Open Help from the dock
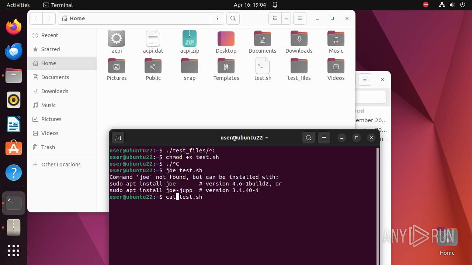This screenshot has width=472, height=265. [14, 173]
